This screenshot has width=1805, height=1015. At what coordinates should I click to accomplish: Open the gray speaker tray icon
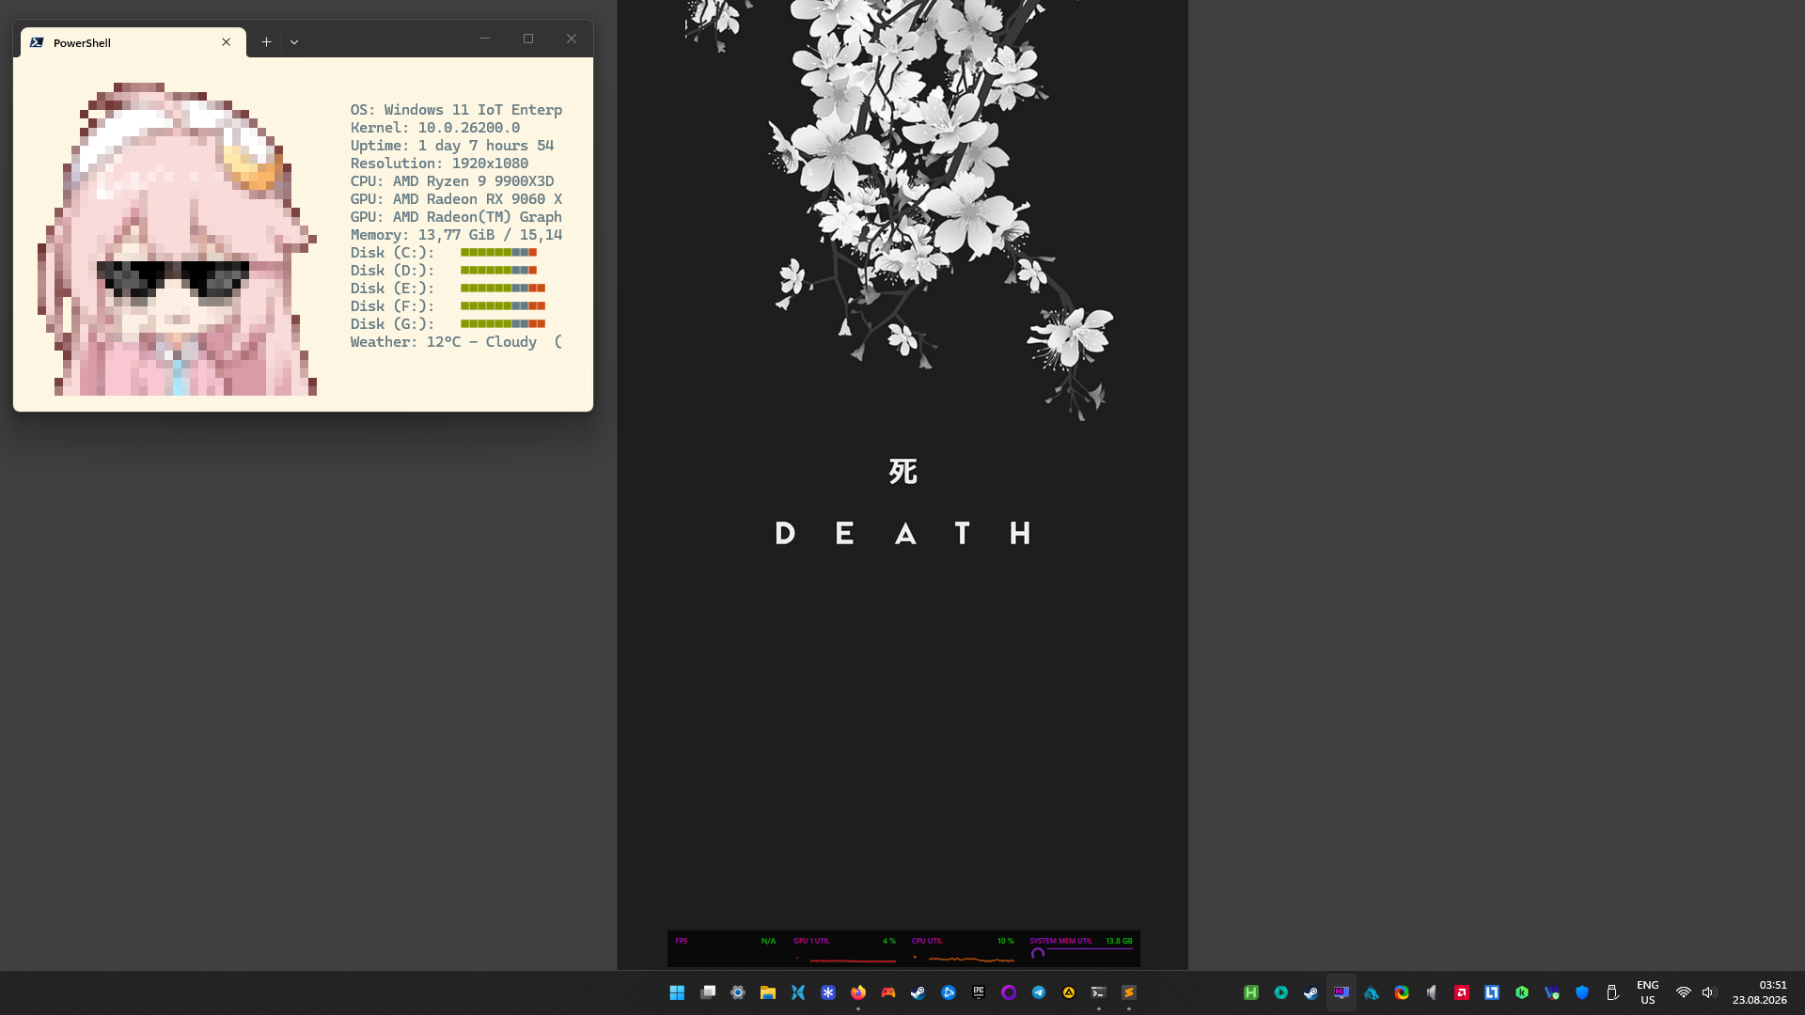1432,992
